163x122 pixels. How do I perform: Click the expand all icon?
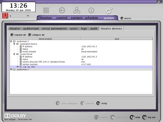[12, 35]
